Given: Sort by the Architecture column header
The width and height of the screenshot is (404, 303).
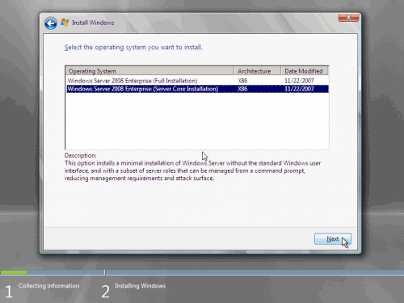Looking at the screenshot, I should point(258,71).
